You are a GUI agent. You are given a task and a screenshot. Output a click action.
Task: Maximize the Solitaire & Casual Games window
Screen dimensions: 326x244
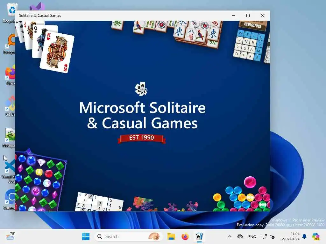click(248, 16)
